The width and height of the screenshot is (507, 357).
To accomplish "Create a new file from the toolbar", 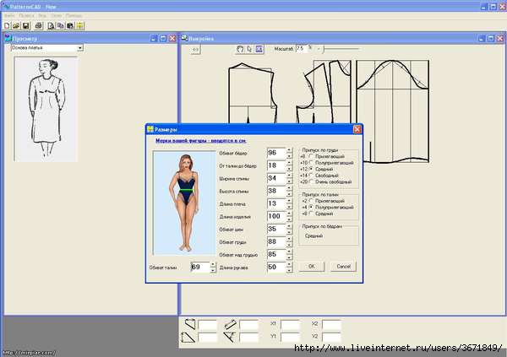I will 7,25.
